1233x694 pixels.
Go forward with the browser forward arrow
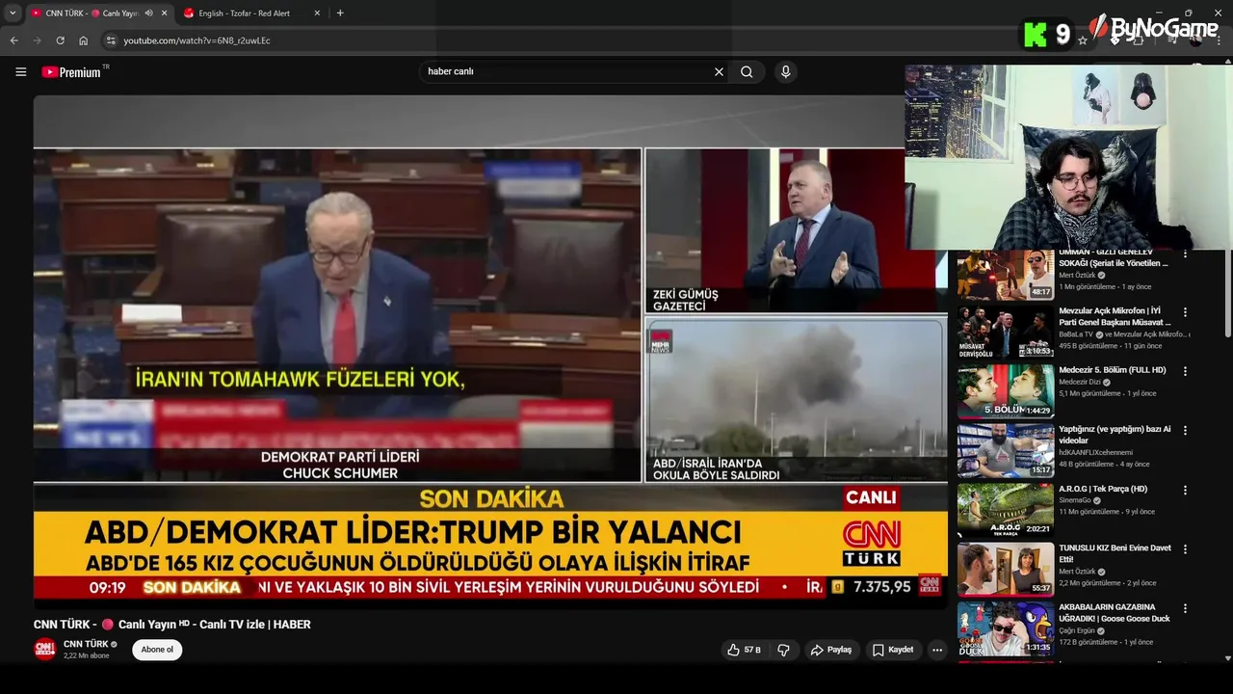click(x=37, y=40)
